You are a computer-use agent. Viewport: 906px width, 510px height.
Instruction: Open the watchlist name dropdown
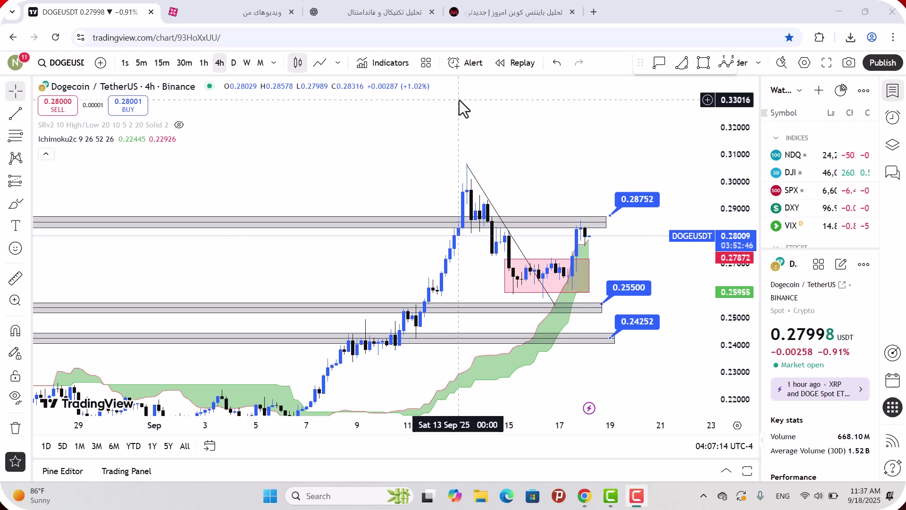tap(786, 90)
